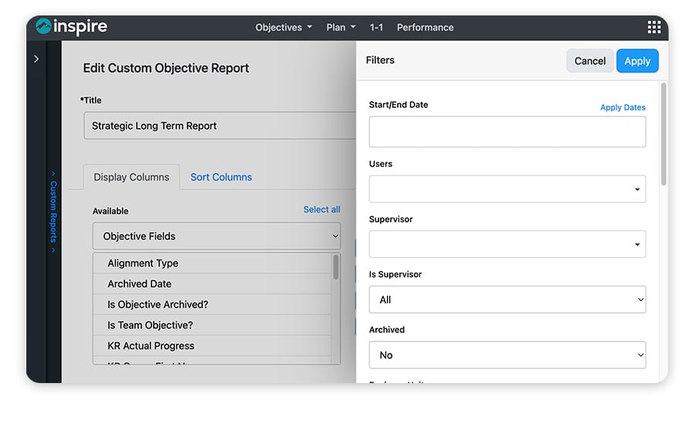Apply the filters
This screenshot has height=424, width=695.
[637, 61]
